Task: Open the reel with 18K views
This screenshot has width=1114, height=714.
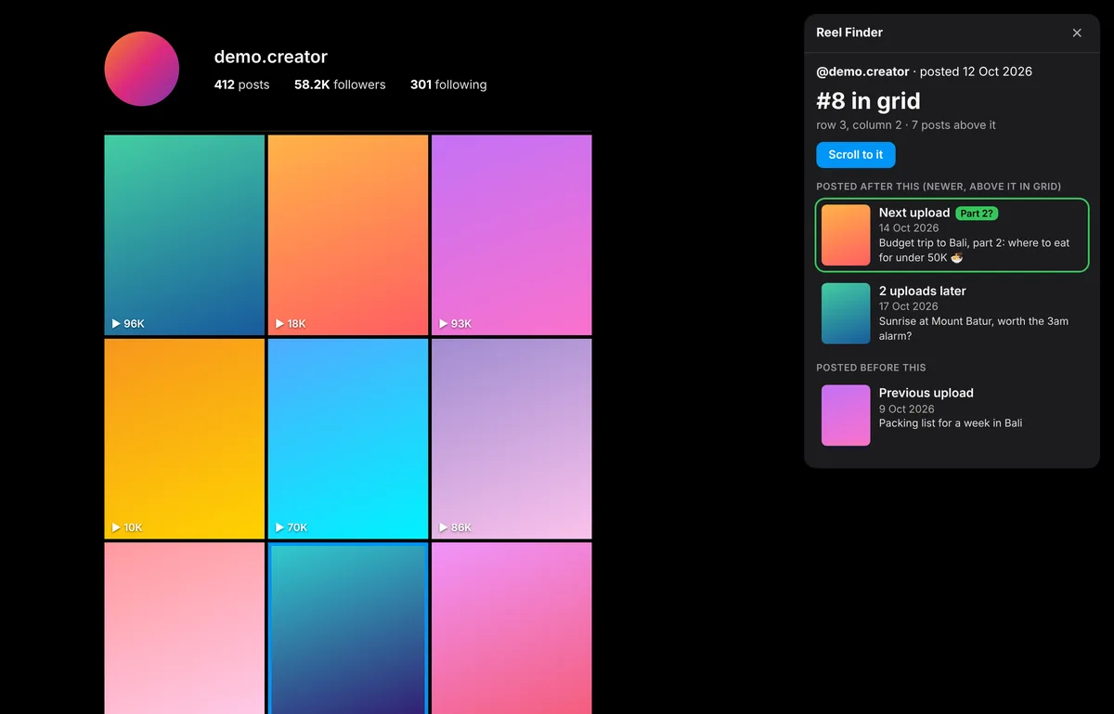Action: 348,235
